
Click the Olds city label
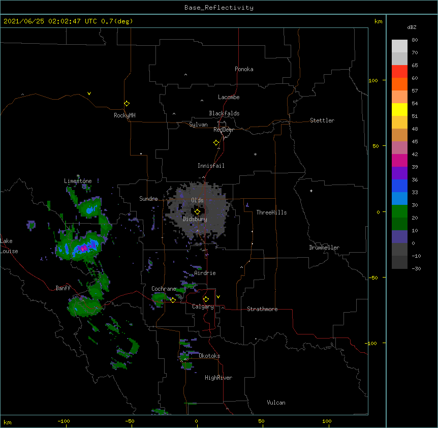[197, 200]
